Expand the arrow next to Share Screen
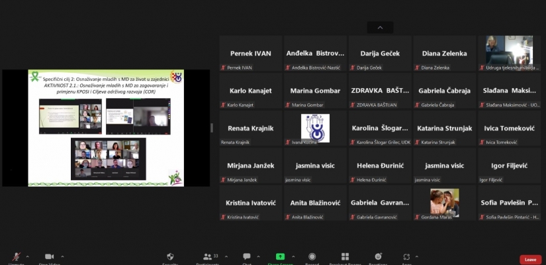This screenshot has width=546, height=265. [294, 256]
